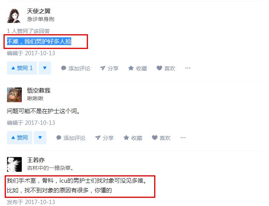The image size is (269, 206).
Task: Open 悟空救我 profile name link
Action: [39, 91]
